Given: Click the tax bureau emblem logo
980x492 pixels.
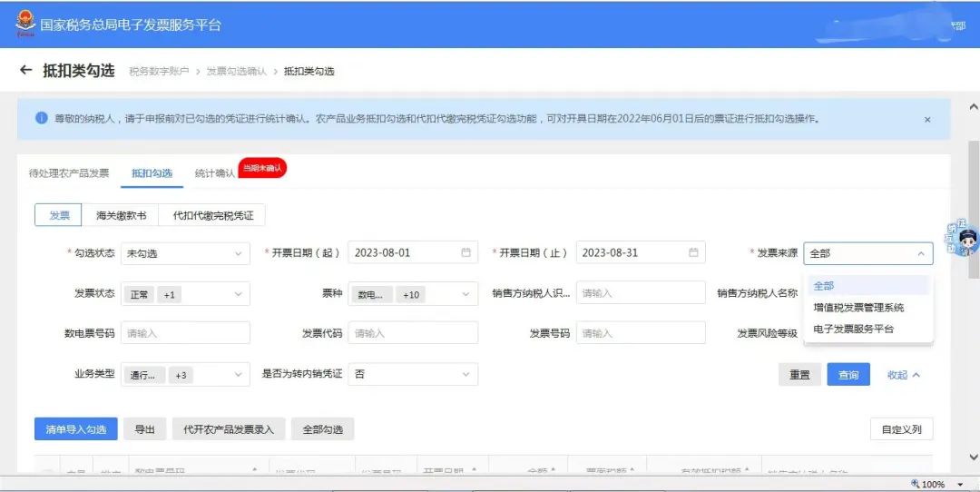Looking at the screenshot, I should [25, 25].
